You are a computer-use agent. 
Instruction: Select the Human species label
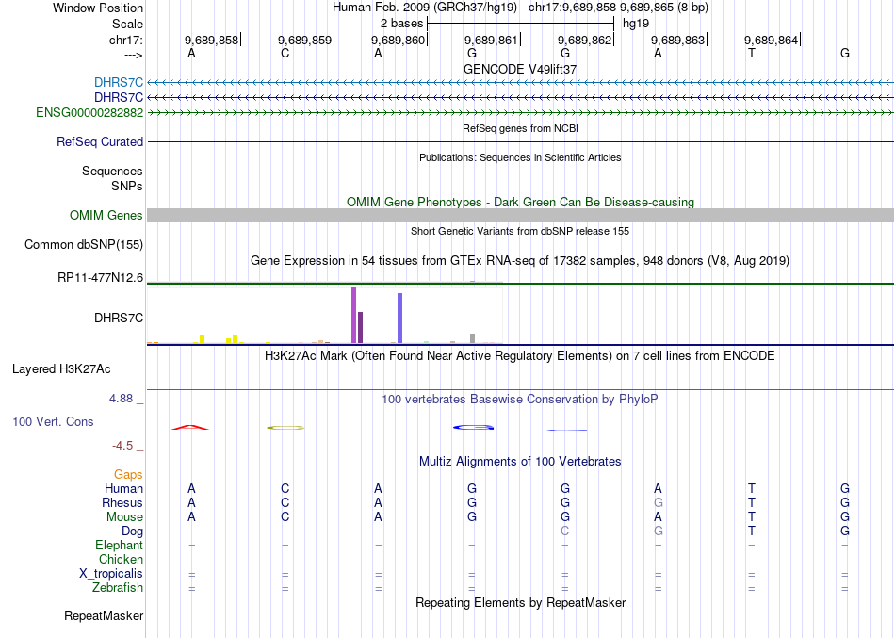pos(123,488)
